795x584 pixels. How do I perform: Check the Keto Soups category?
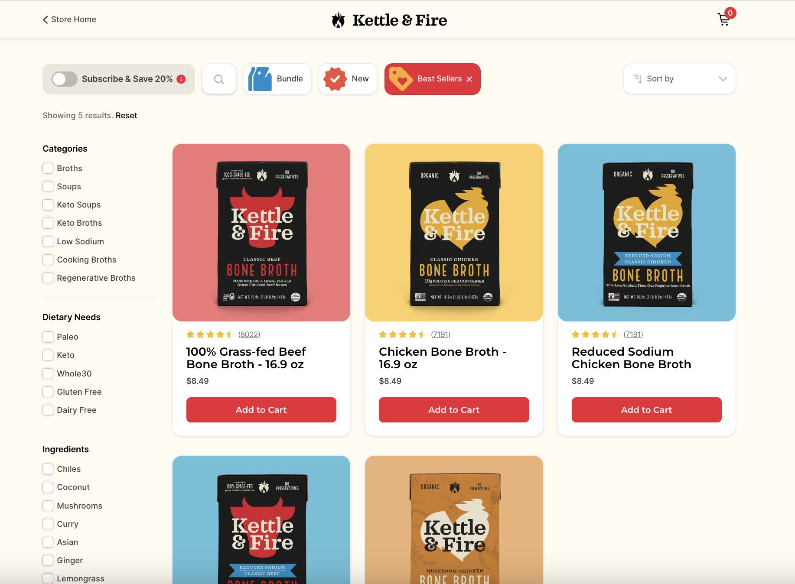48,204
